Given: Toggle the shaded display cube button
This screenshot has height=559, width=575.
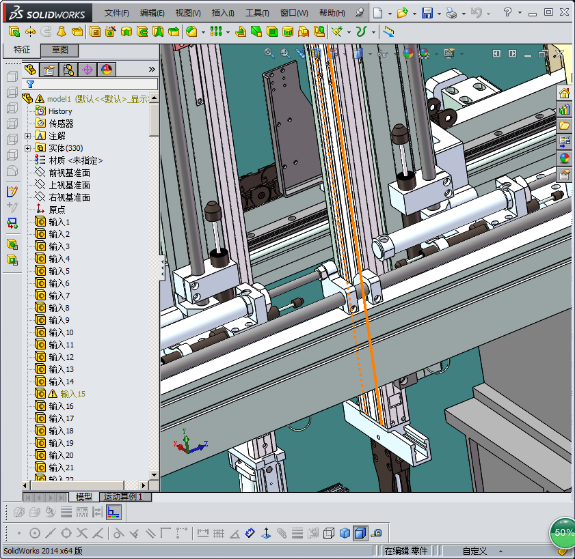Looking at the screenshot, I should pyautogui.click(x=345, y=533).
